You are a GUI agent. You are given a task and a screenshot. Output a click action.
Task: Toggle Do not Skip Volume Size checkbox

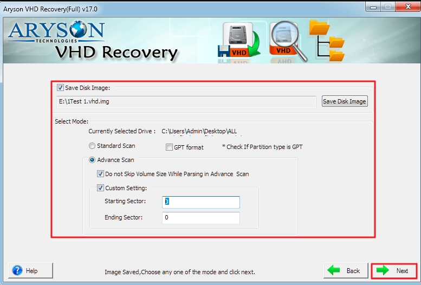pos(100,174)
